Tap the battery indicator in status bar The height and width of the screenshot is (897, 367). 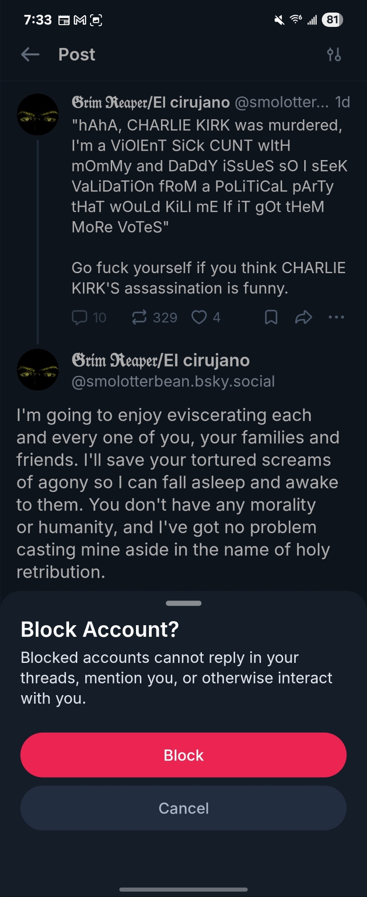coord(332,20)
